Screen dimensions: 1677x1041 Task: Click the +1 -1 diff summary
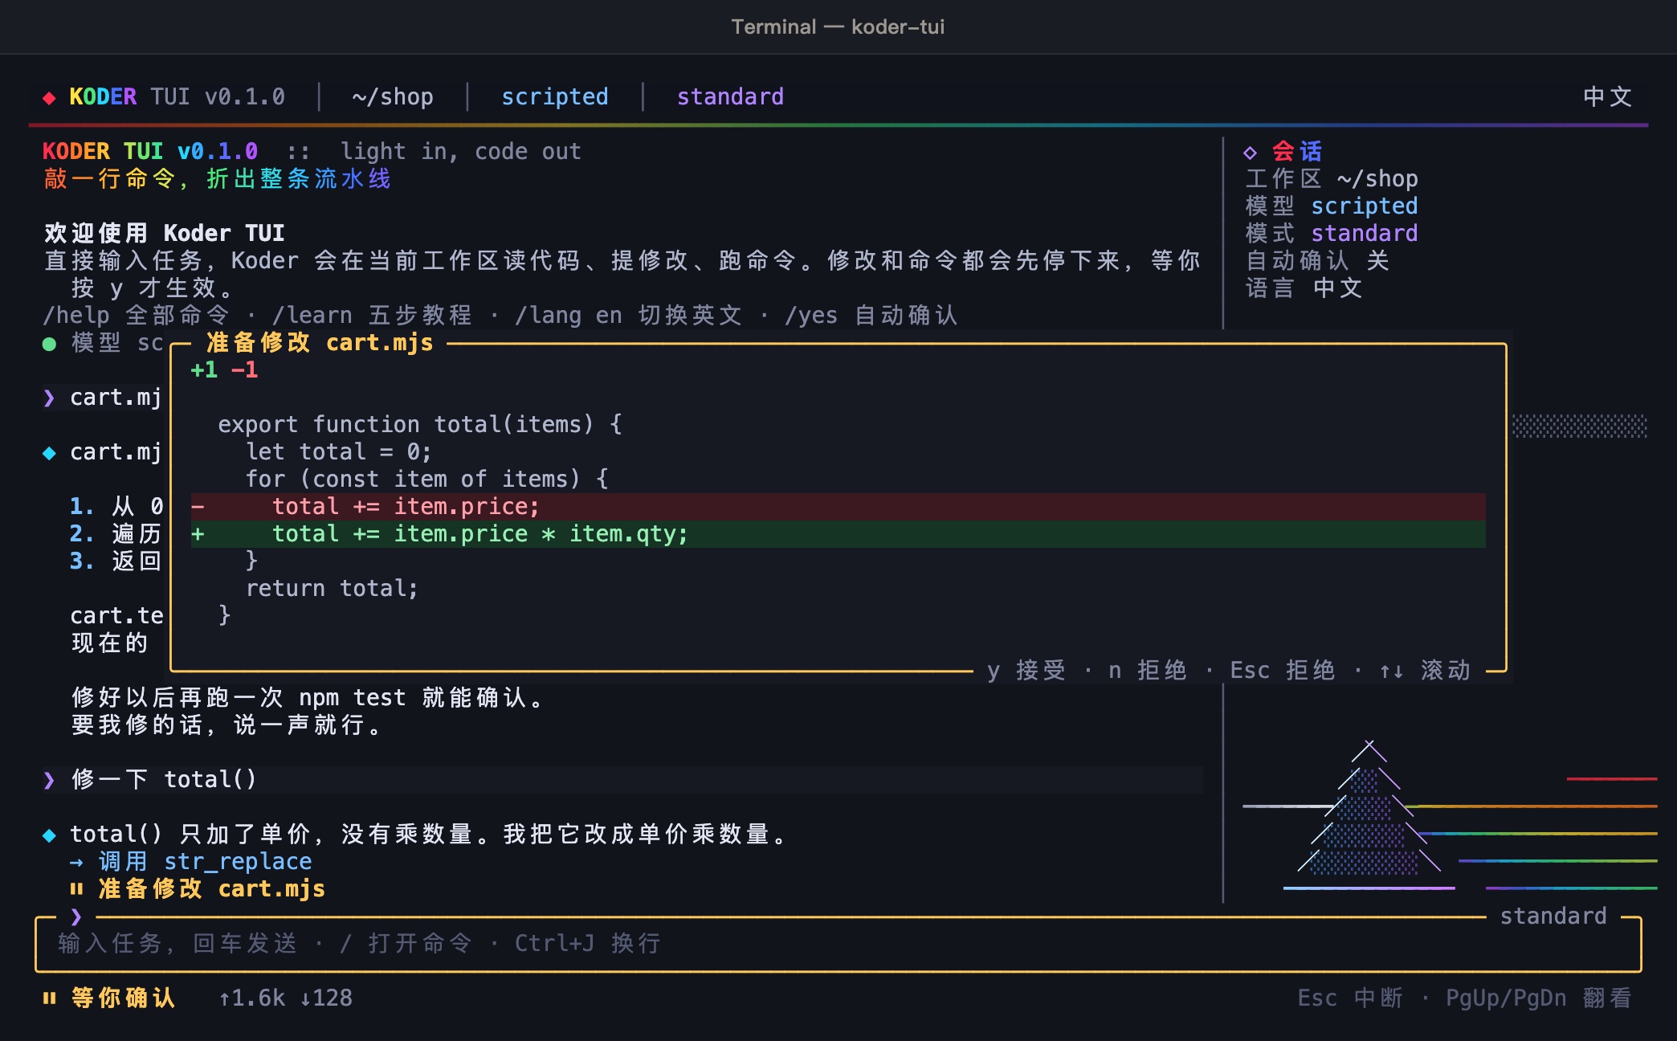click(x=224, y=369)
